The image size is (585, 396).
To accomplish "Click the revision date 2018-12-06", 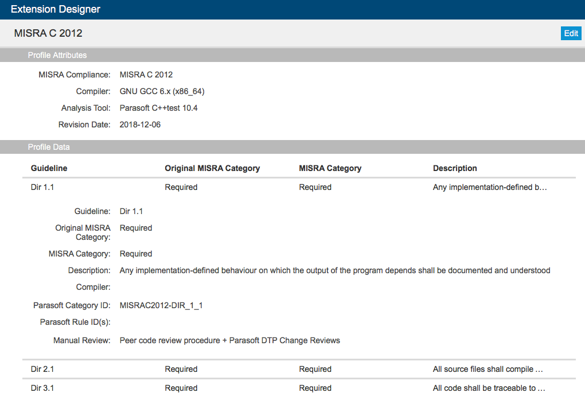I will 140,125.
